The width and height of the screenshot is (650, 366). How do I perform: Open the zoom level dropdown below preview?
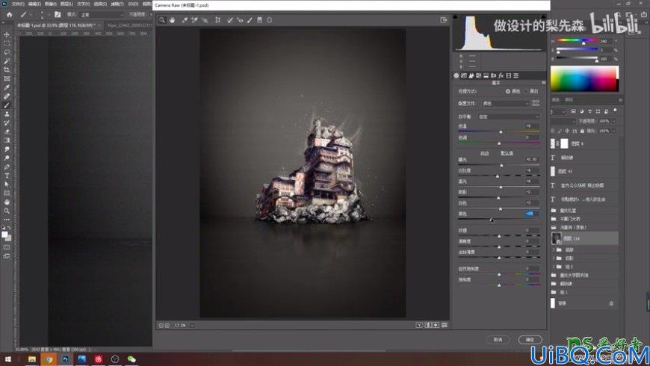click(192, 326)
